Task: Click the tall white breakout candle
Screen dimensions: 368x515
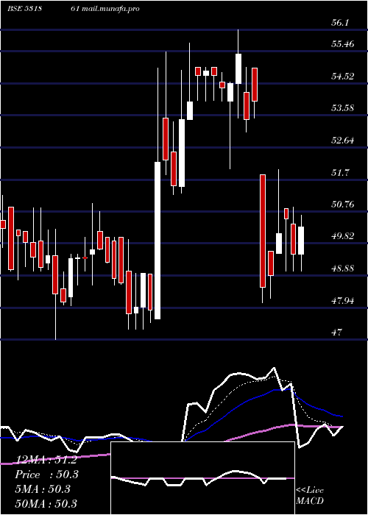Action: (158, 241)
